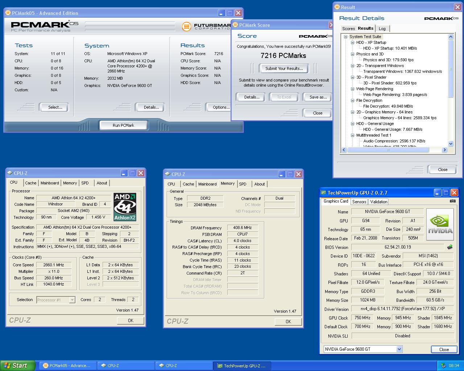
Task: Switch to Validation tab in GPU-Z
Action: pyautogui.click(x=379, y=202)
